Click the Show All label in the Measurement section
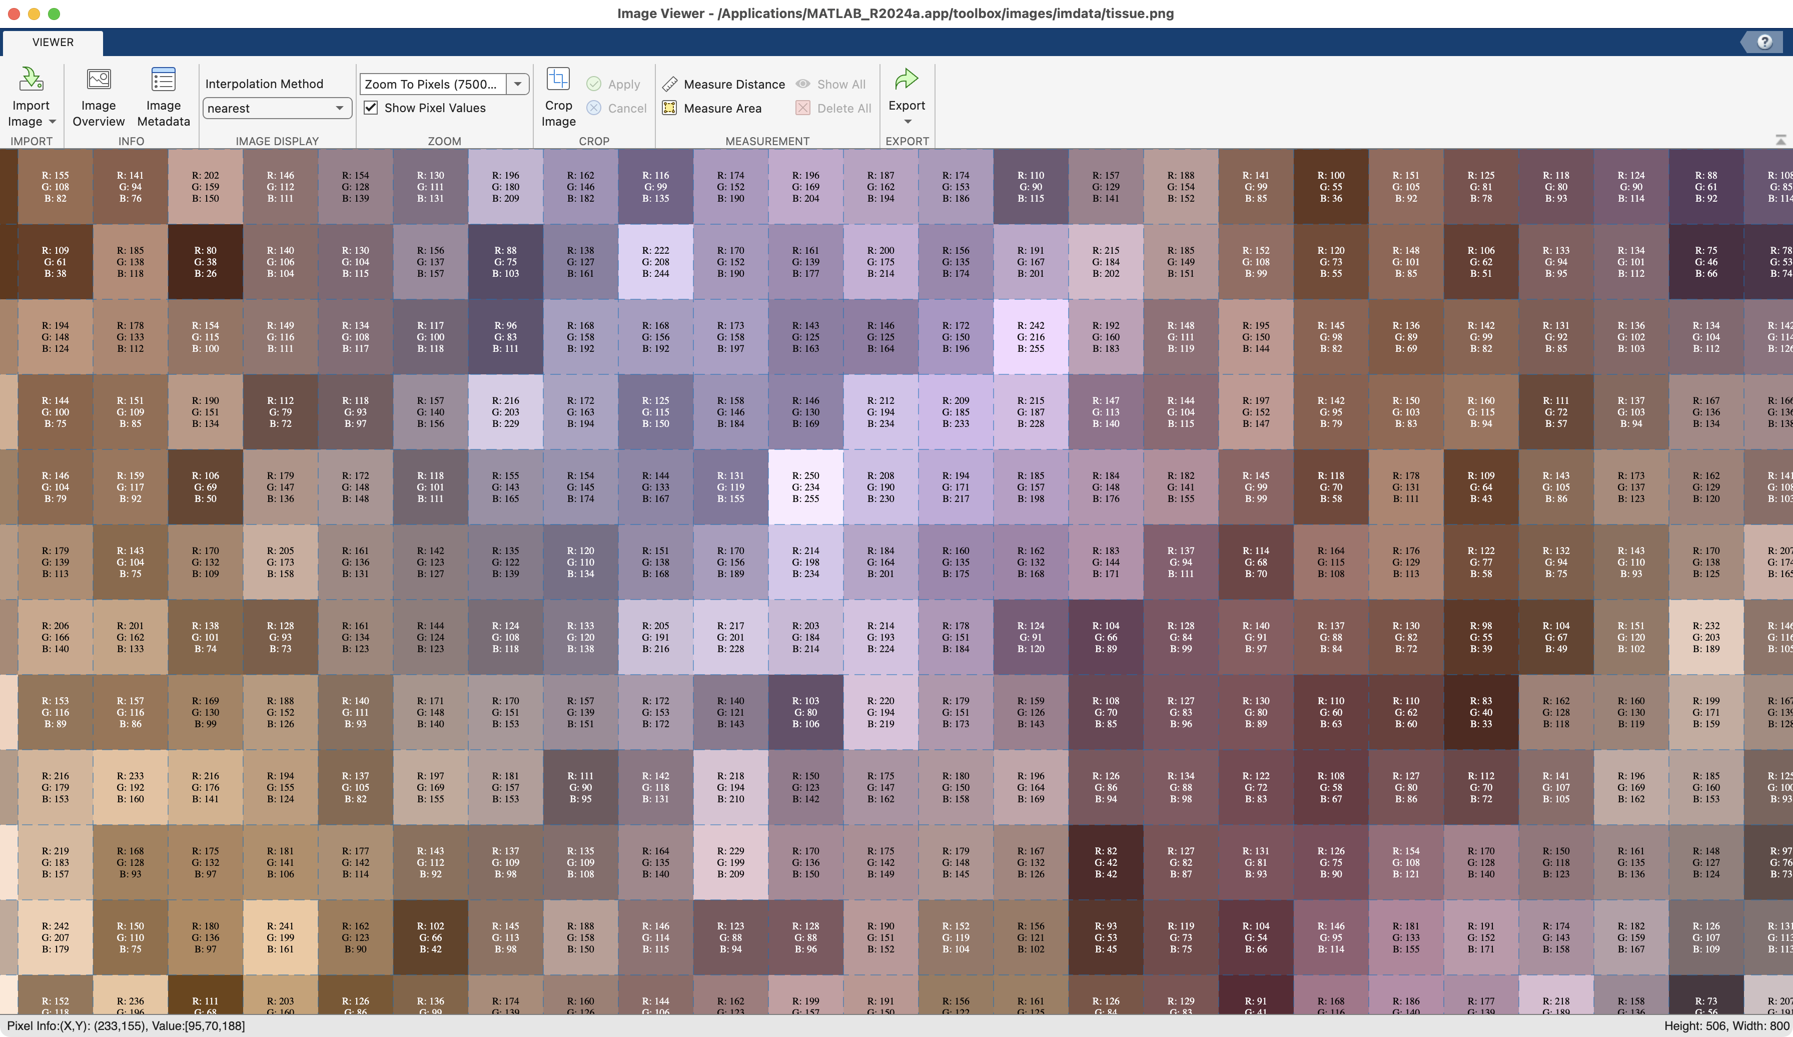1793x1037 pixels. tap(841, 84)
